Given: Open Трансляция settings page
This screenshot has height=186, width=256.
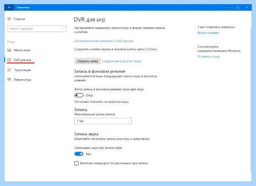Looking at the screenshot, I should pos(22,70).
